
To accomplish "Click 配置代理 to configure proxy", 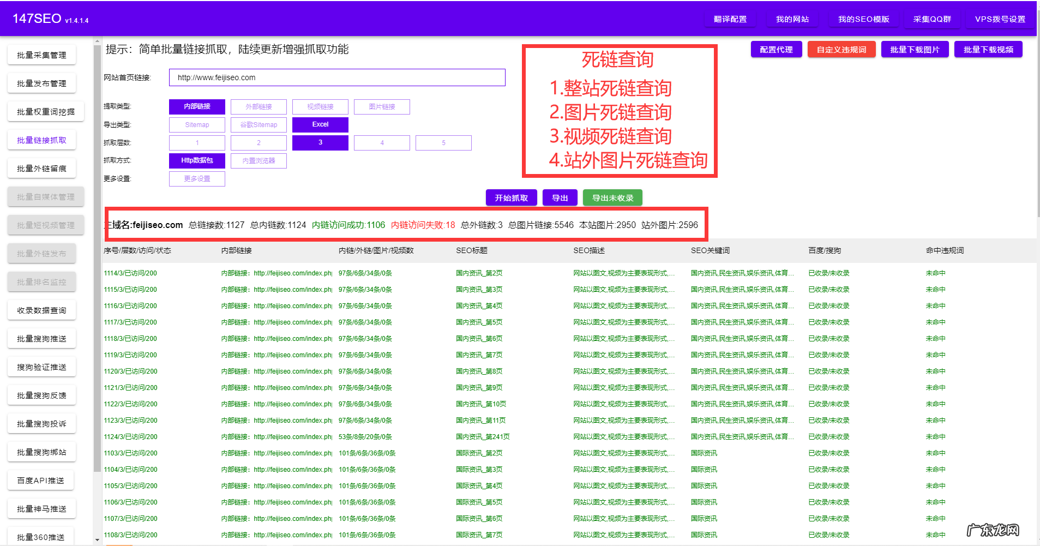I will 776,49.
